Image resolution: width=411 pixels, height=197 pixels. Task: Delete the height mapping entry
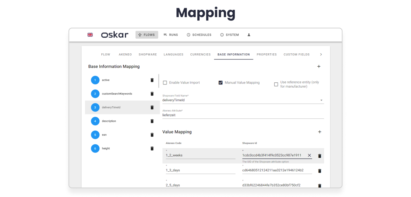pyautogui.click(x=152, y=148)
